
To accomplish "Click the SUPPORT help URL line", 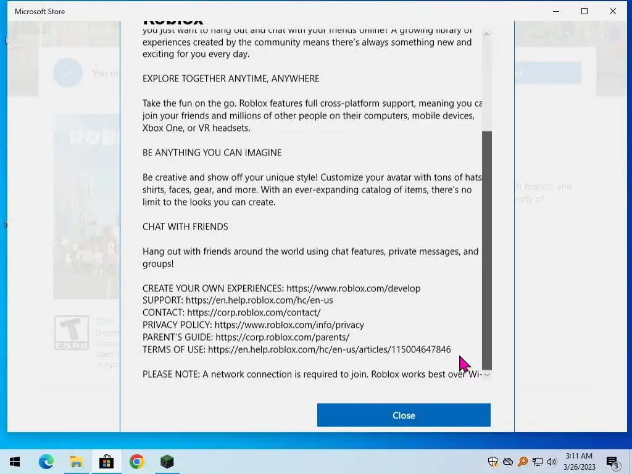I will click(238, 301).
